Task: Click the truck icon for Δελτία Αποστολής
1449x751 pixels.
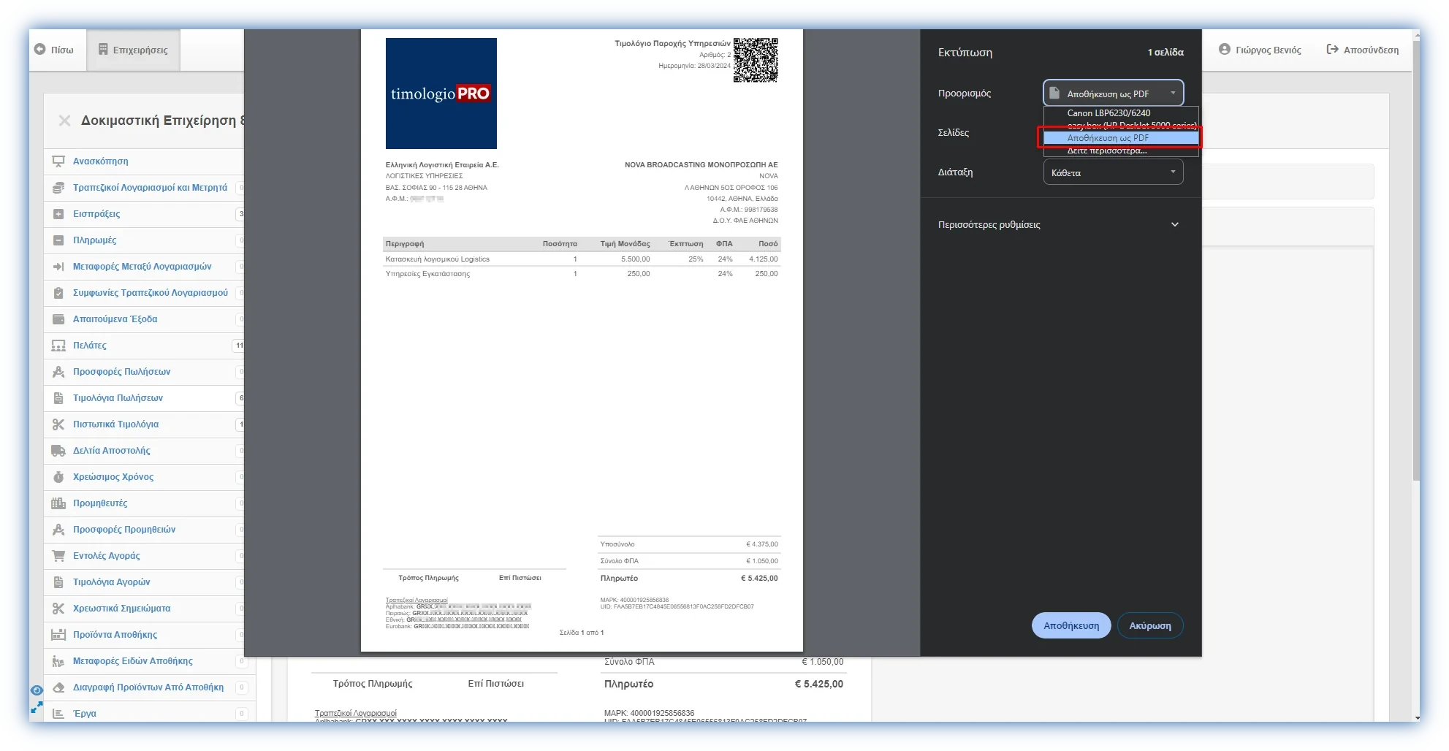Action: click(58, 451)
